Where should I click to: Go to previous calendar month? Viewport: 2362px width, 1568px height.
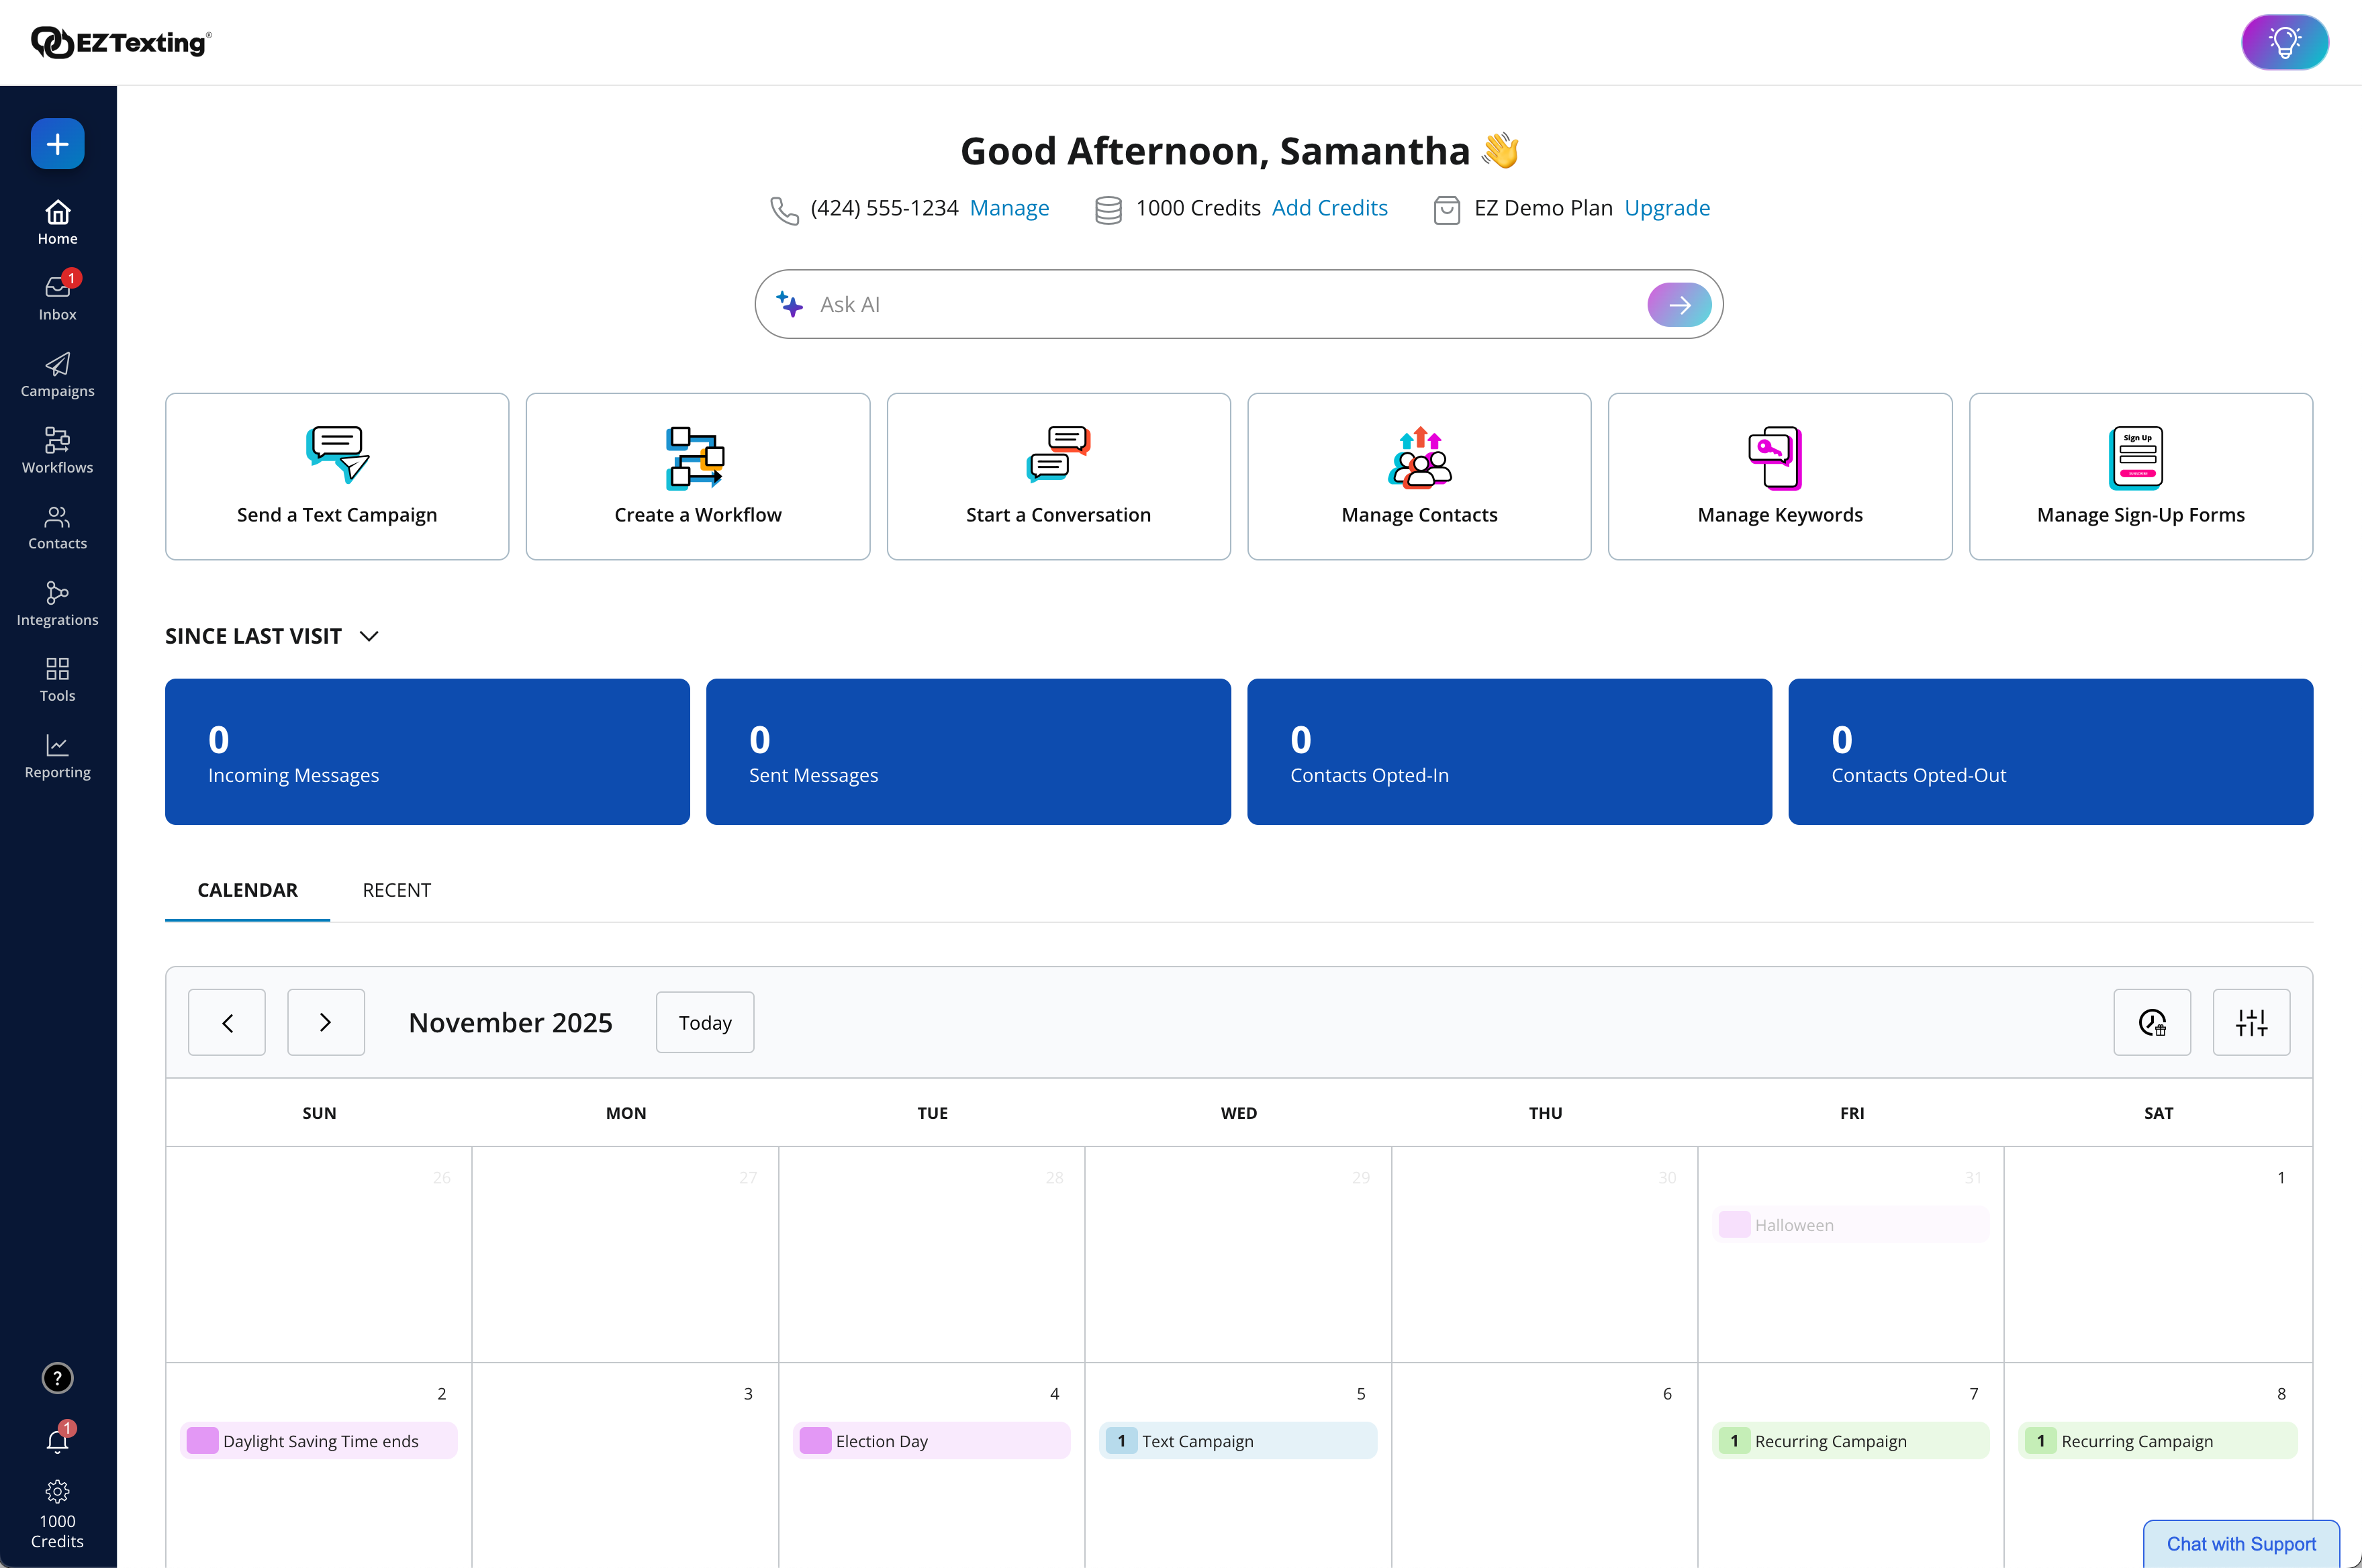(227, 1022)
